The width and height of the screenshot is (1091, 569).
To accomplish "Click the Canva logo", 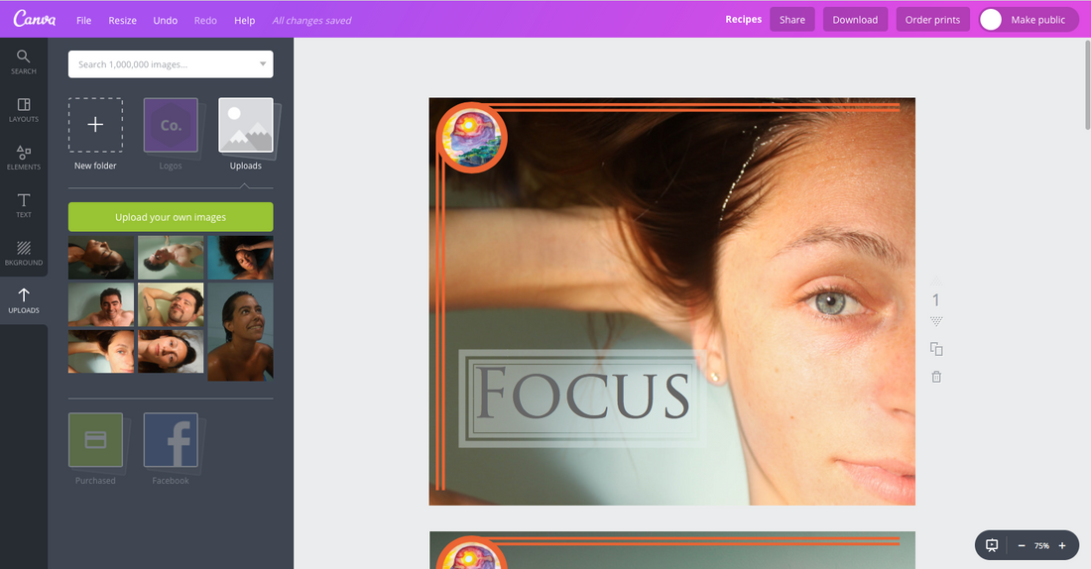I will tap(34, 19).
